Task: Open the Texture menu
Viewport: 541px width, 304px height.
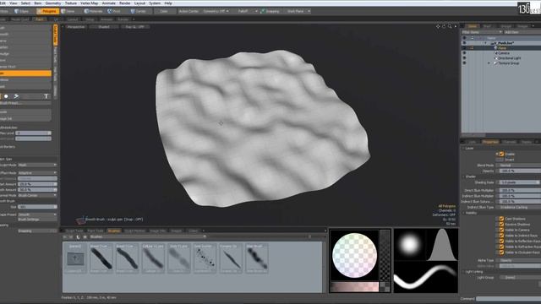Action: pyautogui.click(x=71, y=3)
